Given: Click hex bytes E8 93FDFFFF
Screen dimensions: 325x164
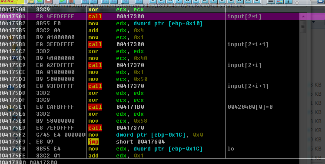Looking at the screenshot, I should (55, 86).
